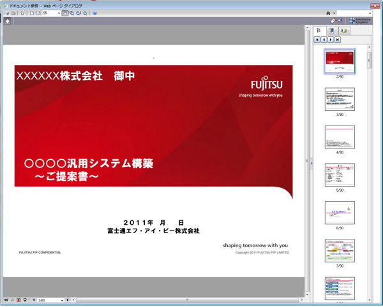The width and height of the screenshot is (383, 307).
Task: Select thumbnail for page 7/90
Action: [340, 250]
